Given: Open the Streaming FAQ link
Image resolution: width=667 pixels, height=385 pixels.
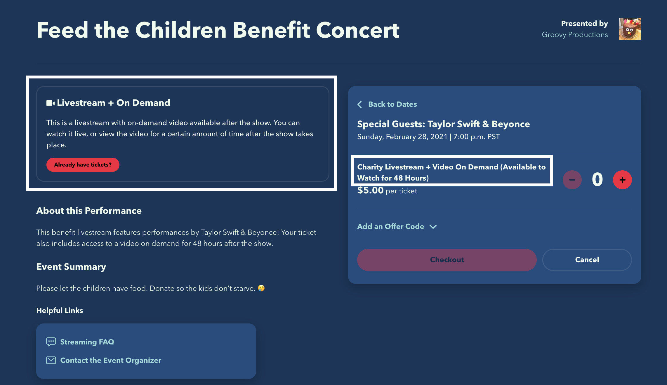Looking at the screenshot, I should coord(87,342).
